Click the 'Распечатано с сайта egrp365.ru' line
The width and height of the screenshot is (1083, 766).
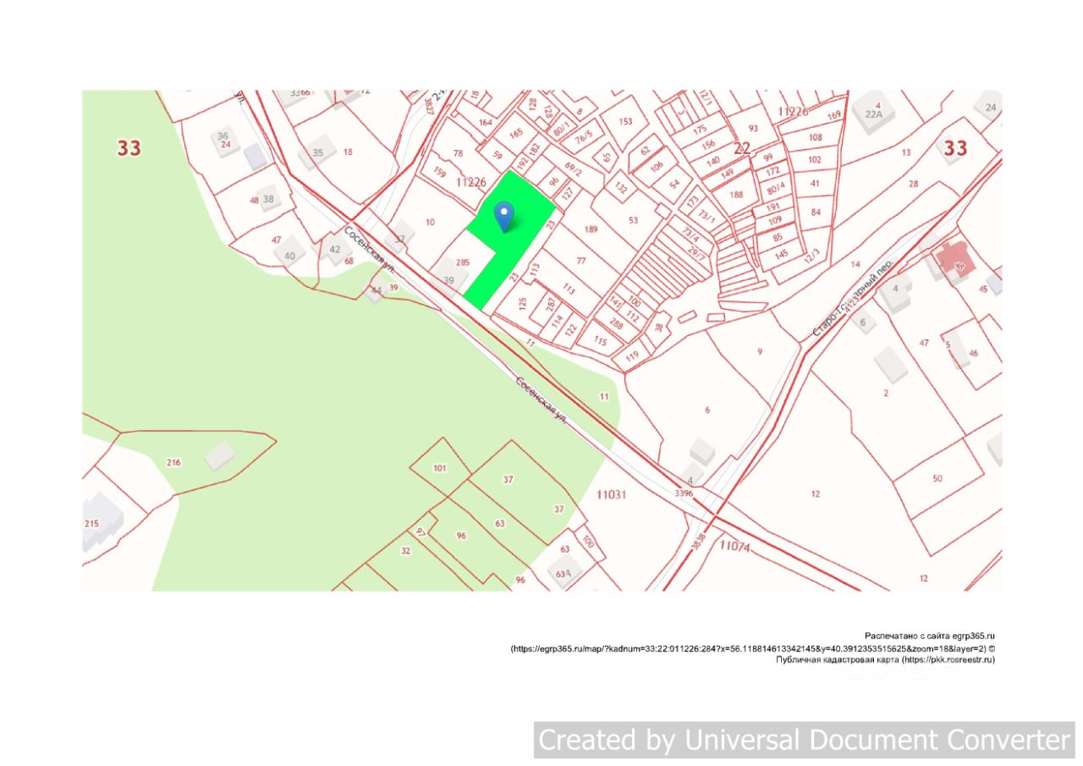(x=930, y=636)
